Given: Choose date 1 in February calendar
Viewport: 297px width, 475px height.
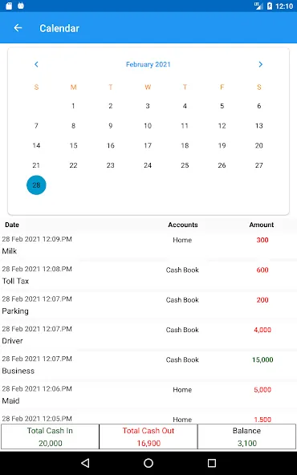Looking at the screenshot, I should (x=73, y=106).
